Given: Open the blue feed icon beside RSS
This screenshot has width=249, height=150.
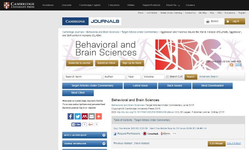Looking at the screenshot, I should point(238,65).
